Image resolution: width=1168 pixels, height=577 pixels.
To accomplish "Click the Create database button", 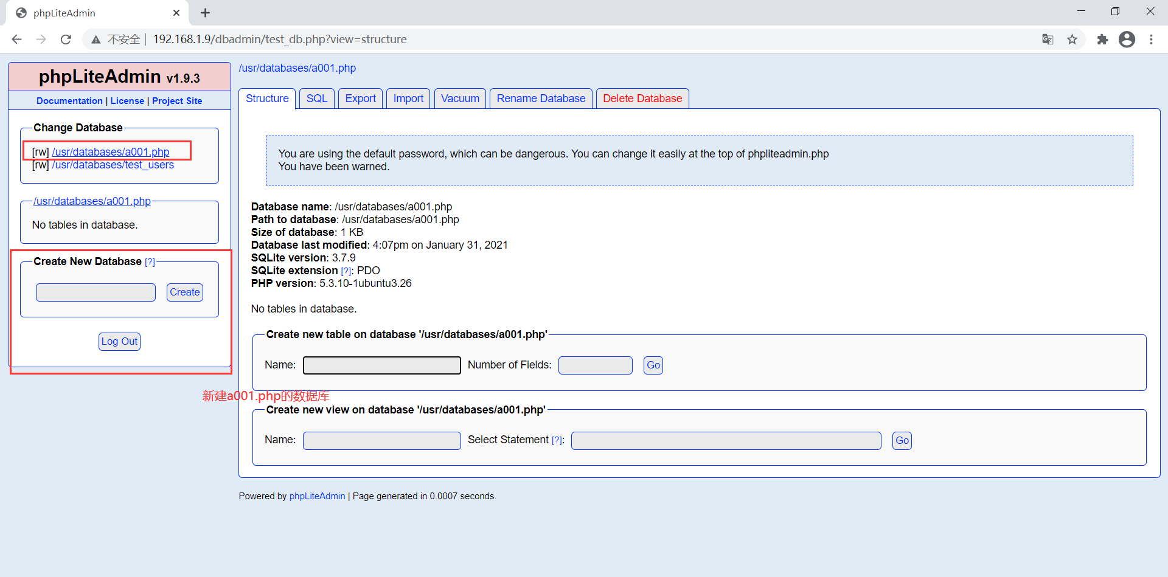I will (x=185, y=292).
